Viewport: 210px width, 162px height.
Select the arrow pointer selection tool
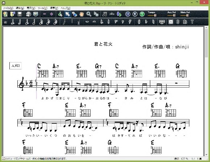coord(68,14)
